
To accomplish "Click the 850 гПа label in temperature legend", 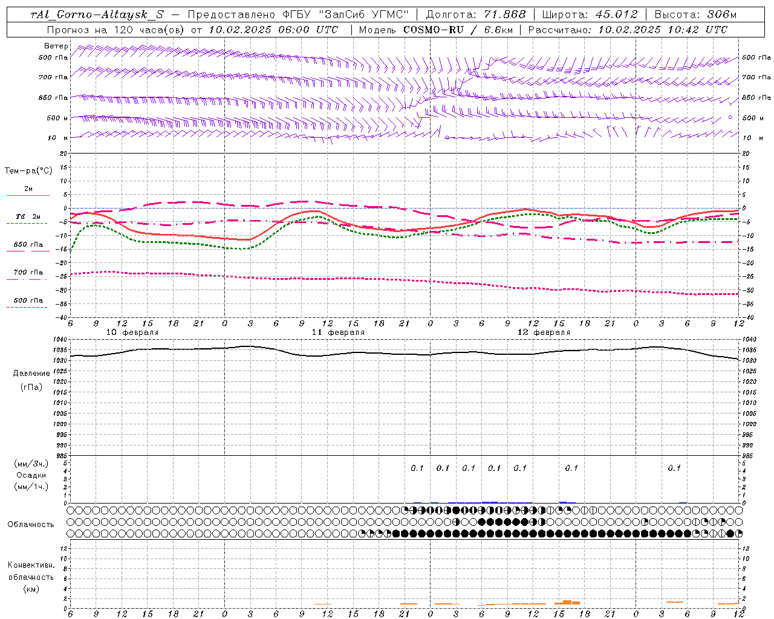I will coord(28,245).
